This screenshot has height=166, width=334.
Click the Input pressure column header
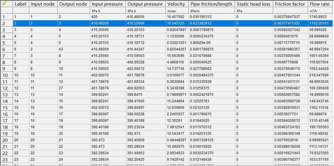(x=107, y=4)
